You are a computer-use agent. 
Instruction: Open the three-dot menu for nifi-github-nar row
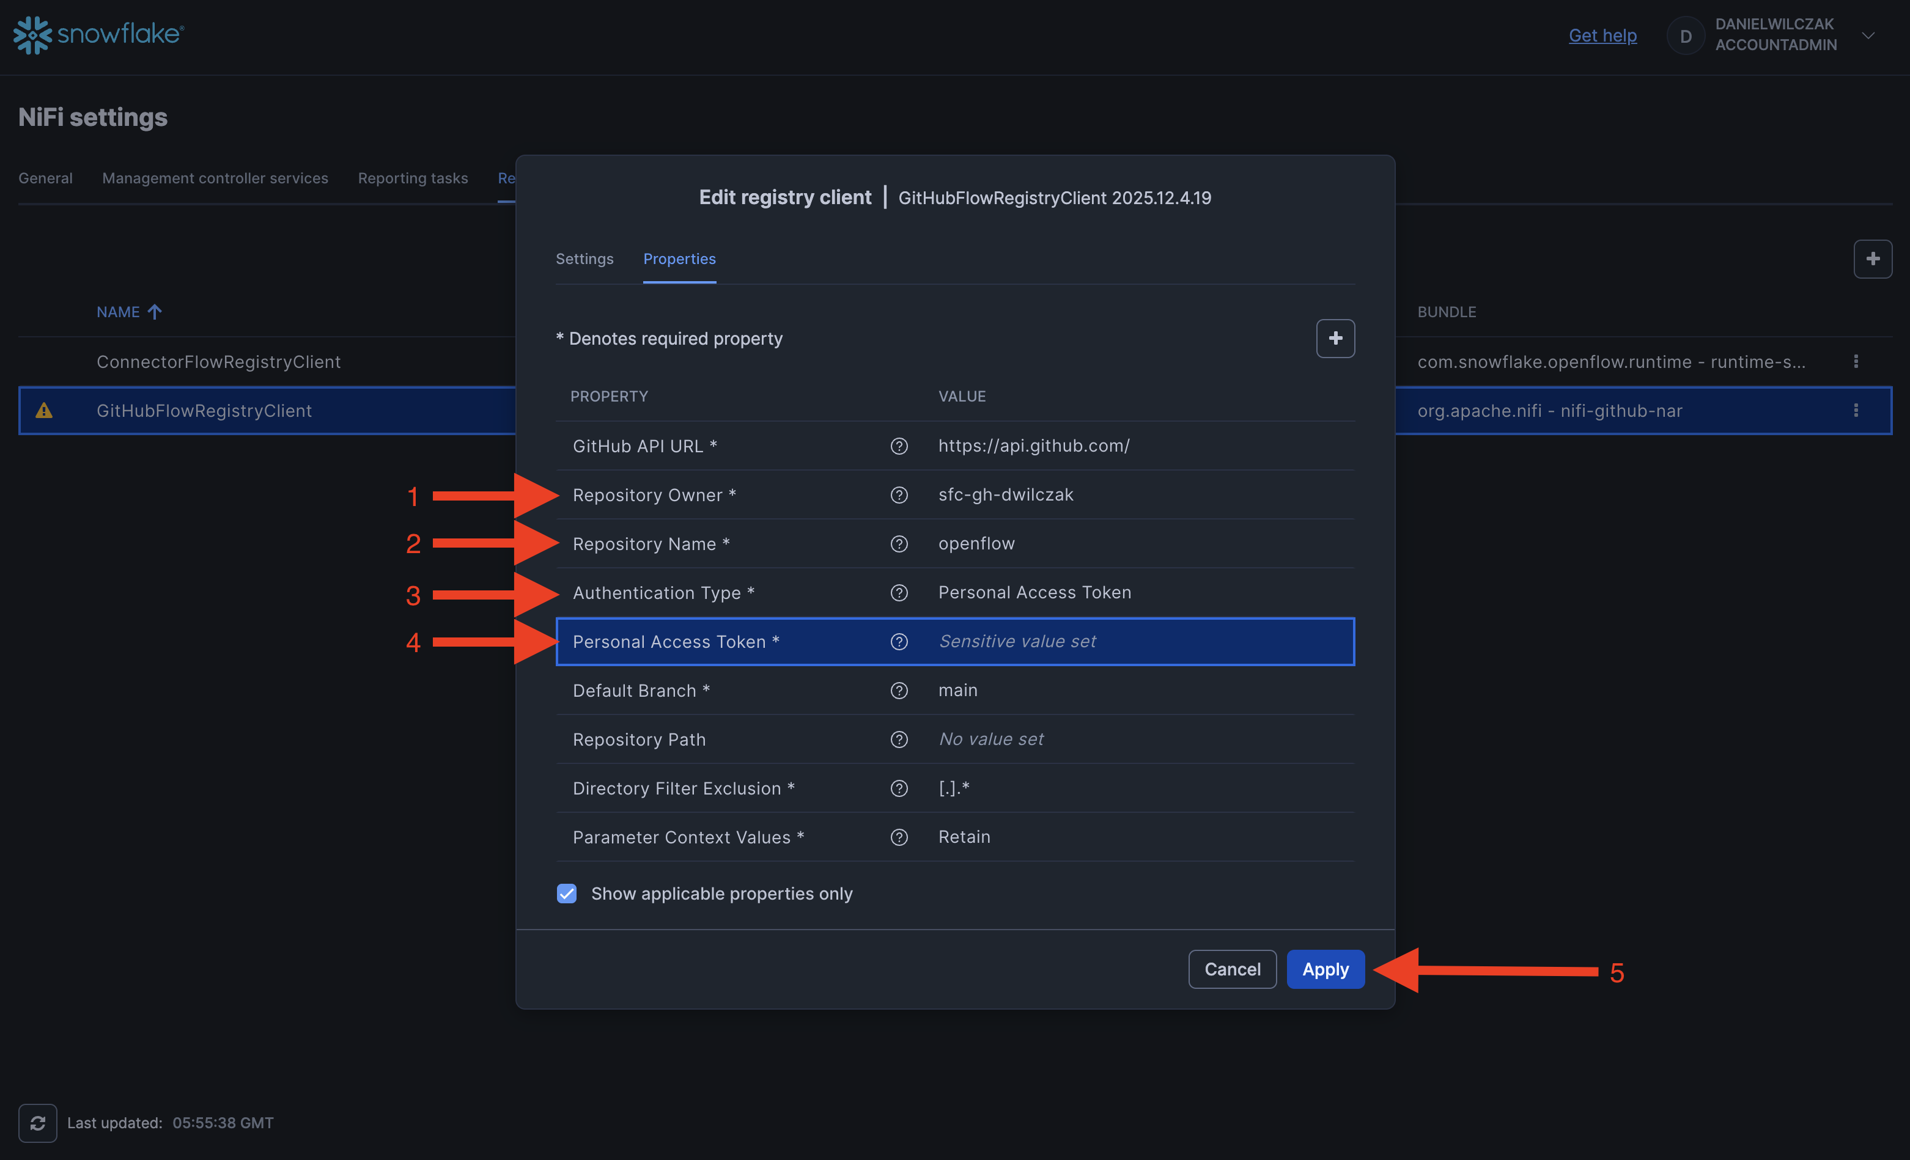[x=1855, y=411]
